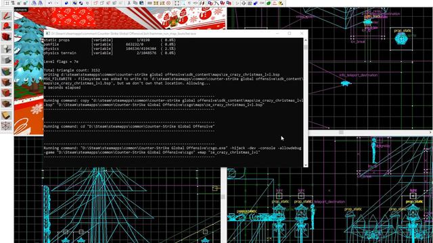The width and height of the screenshot is (433, 243).
Task: Toggle selection-by-handles toolbar icon
Action: 177,3
